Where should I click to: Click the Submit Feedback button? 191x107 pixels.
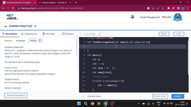(16, 95)
